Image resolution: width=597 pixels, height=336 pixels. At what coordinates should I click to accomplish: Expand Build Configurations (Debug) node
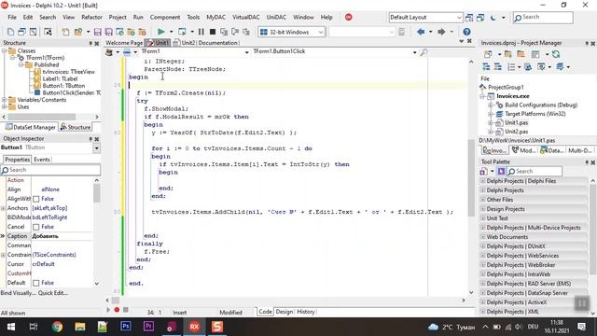[x=491, y=105]
